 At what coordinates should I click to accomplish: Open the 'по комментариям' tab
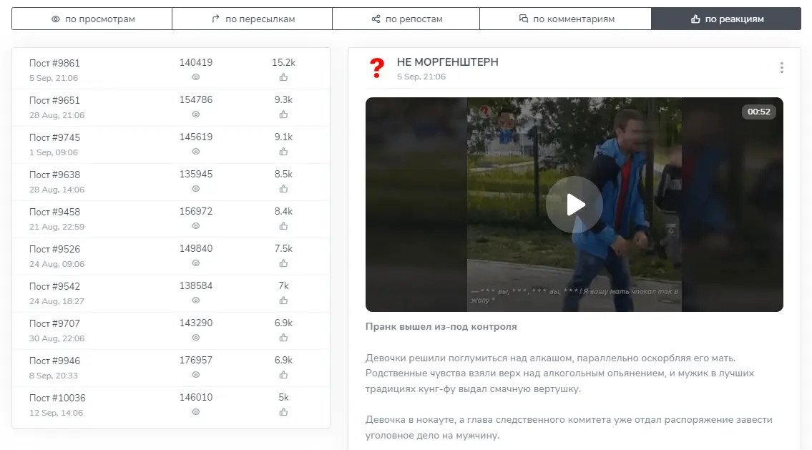click(566, 19)
